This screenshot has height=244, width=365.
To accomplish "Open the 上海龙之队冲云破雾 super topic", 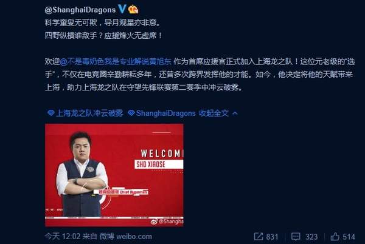I will pos(89,113).
